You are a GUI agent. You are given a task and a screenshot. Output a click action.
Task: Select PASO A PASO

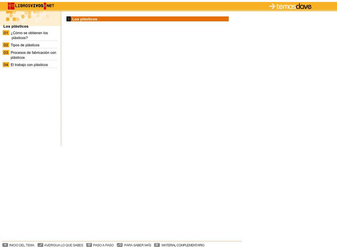click(103, 245)
